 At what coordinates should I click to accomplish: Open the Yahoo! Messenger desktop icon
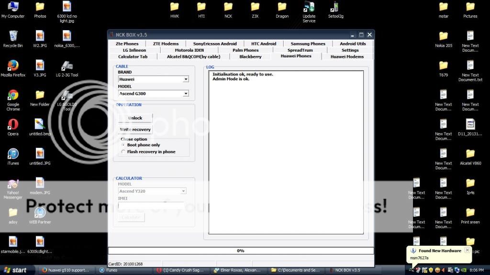[x=13, y=184]
